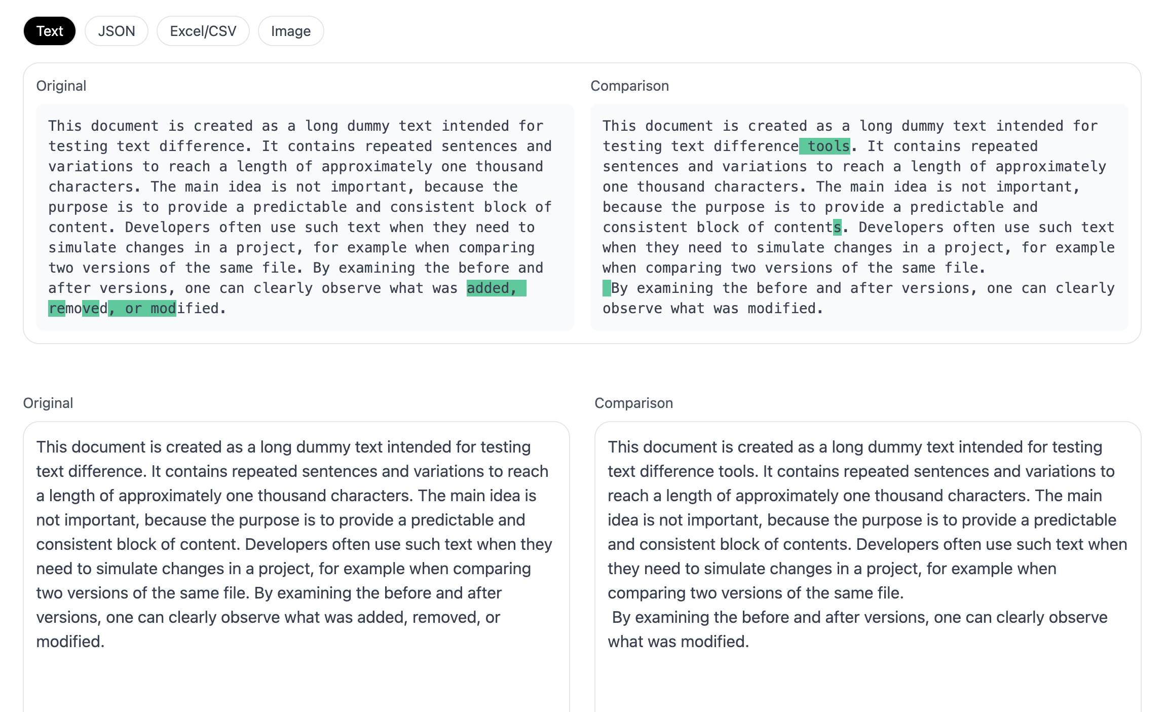This screenshot has width=1165, height=712.
Task: Switch to the JSON tab
Action: 117,31
